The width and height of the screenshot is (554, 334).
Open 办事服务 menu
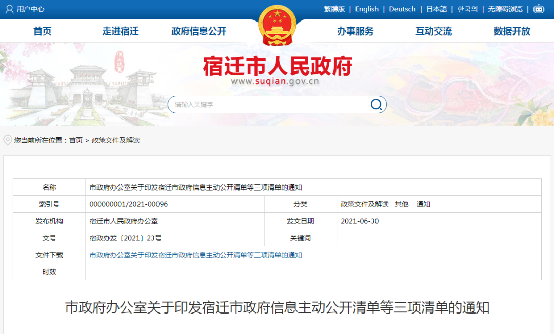355,31
